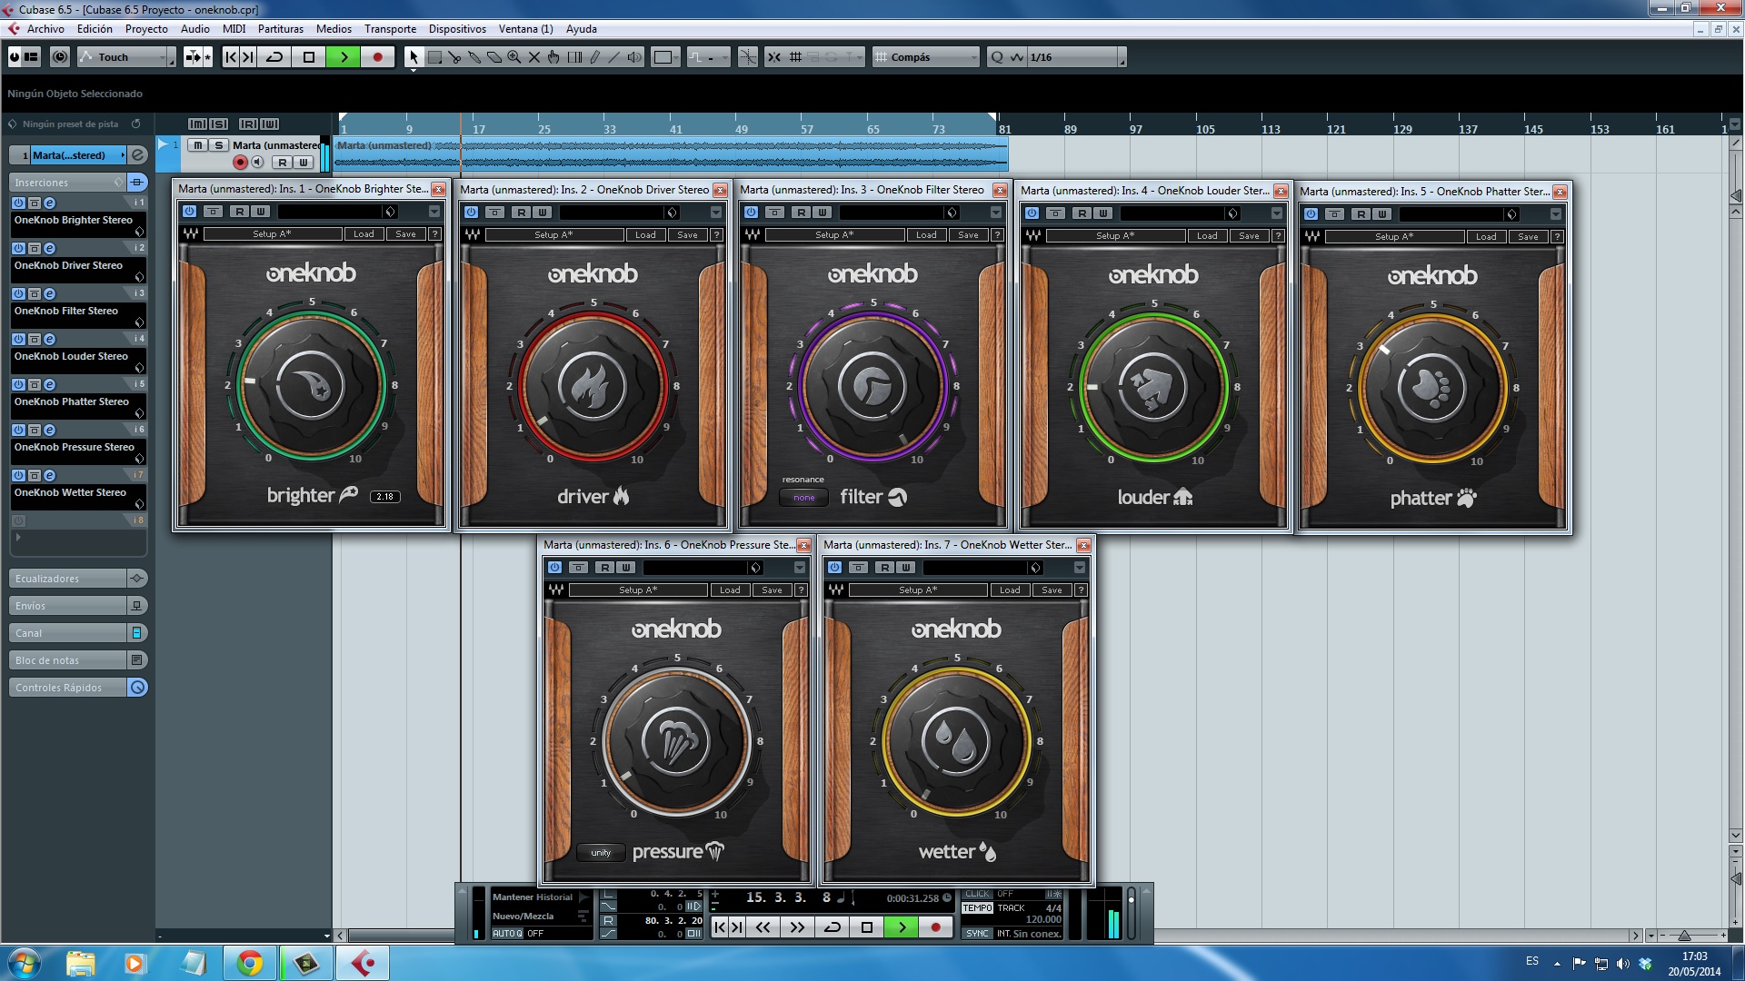This screenshot has width=1745, height=981.
Task: Open edit channel settings 'e' for OneKnob Brighter
Action: 50,203
